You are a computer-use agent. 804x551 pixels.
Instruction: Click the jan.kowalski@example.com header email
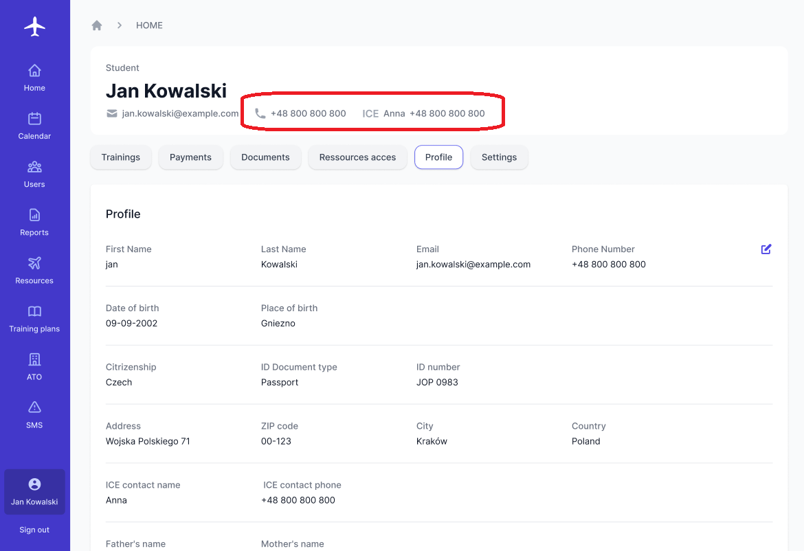point(180,113)
